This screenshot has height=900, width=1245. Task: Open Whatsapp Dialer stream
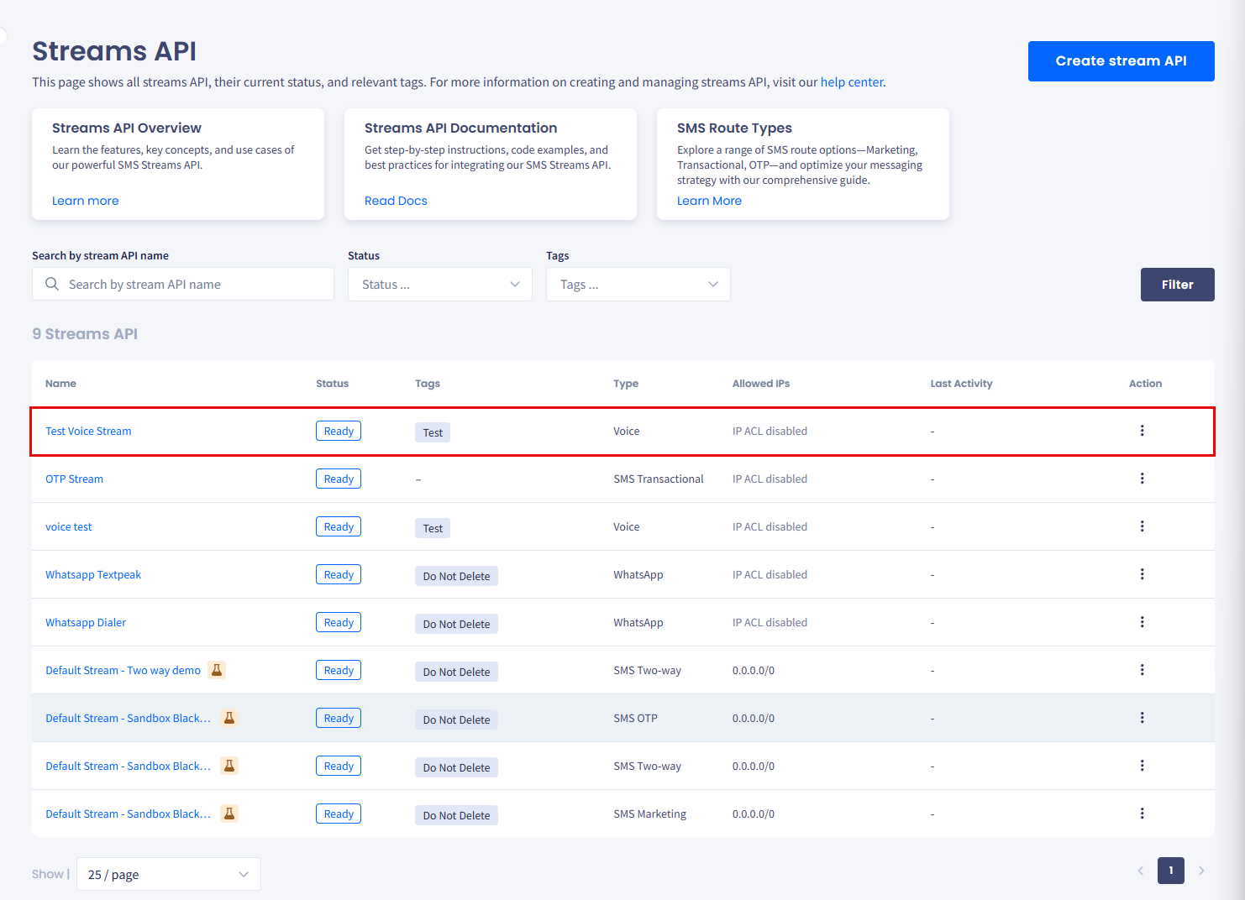tap(86, 622)
